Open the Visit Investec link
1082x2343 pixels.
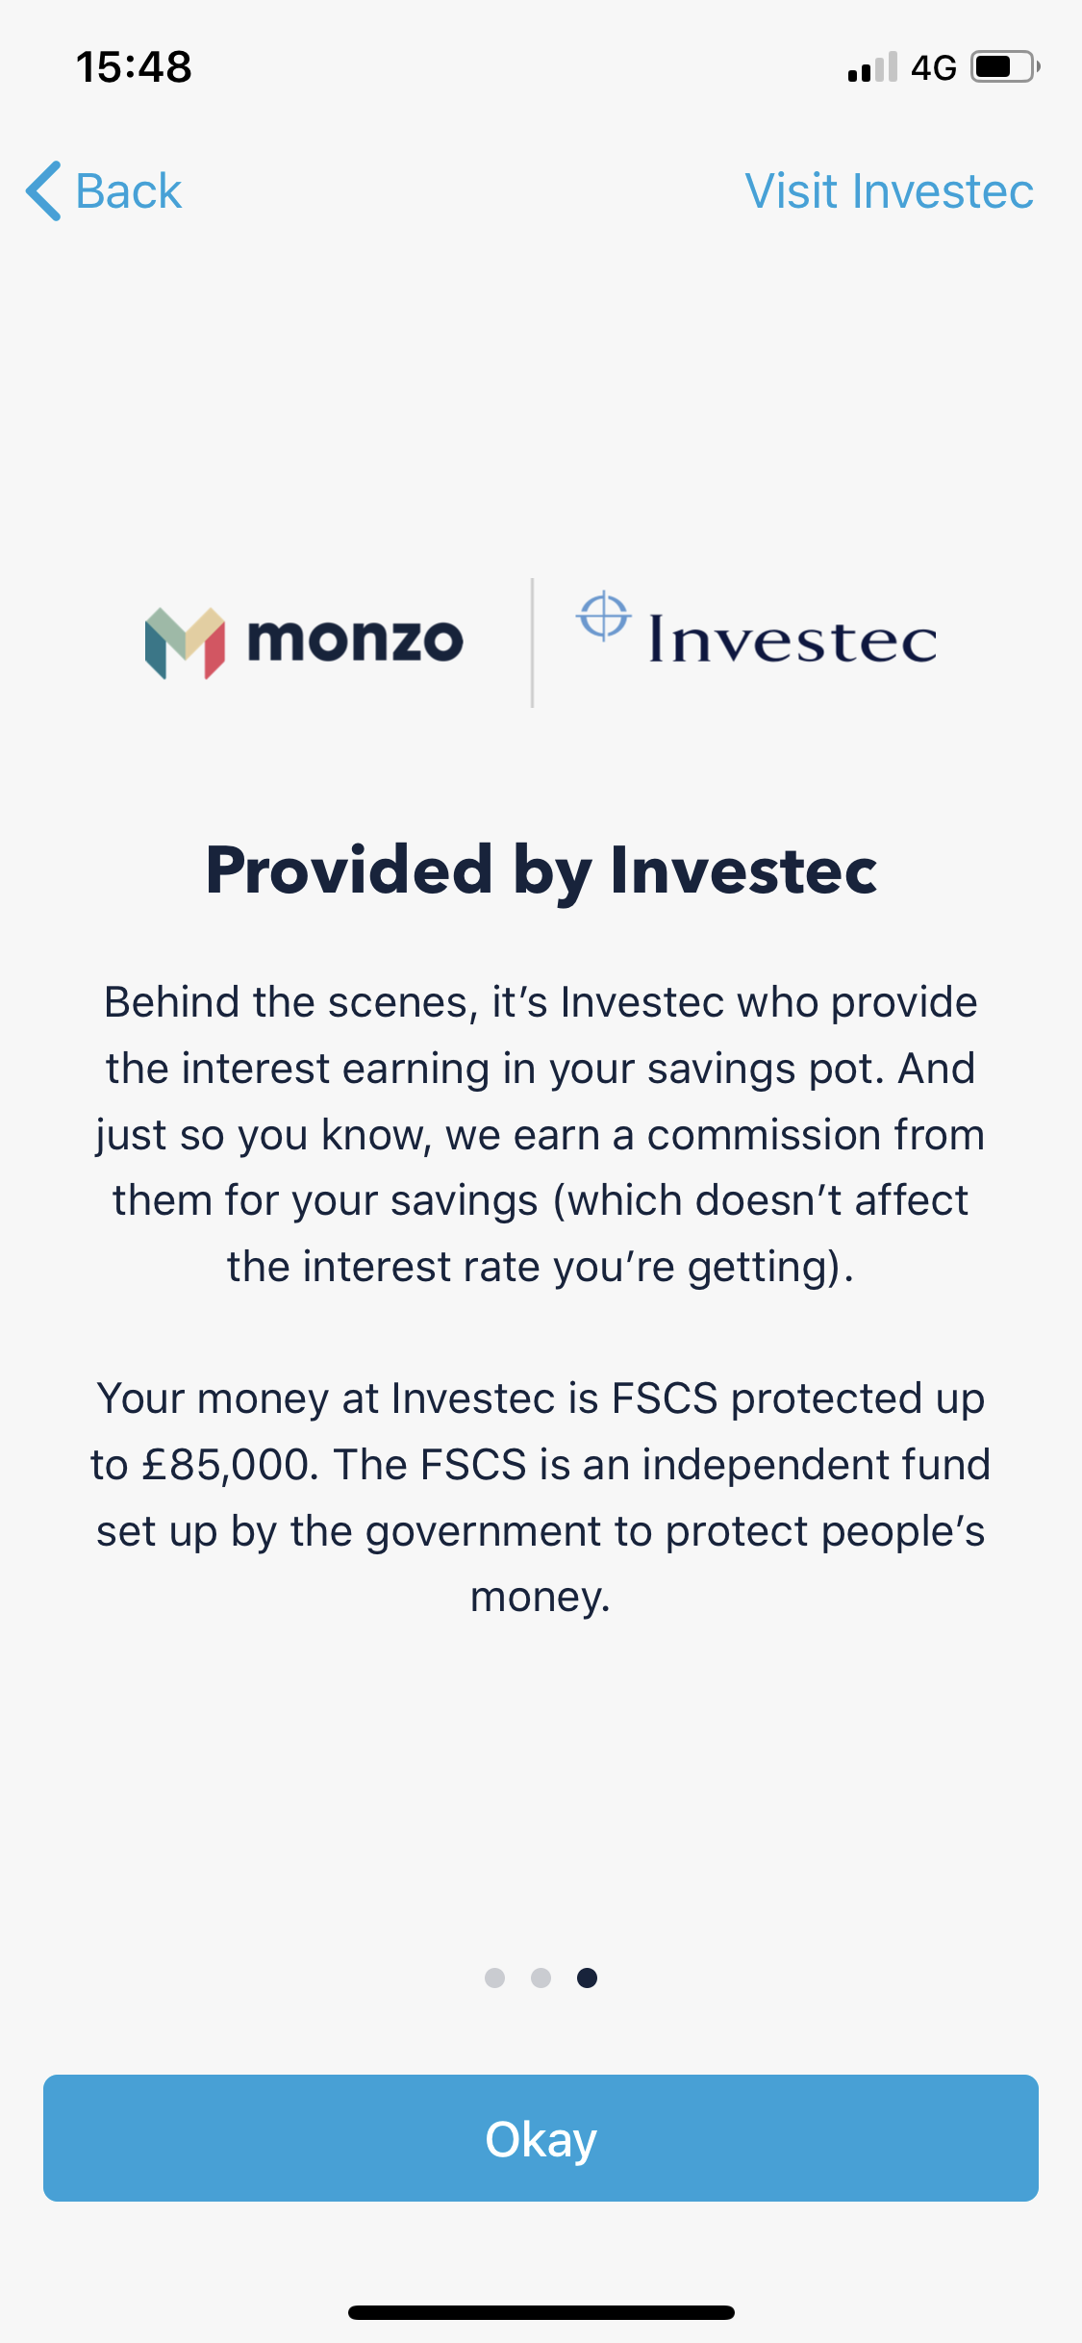click(890, 190)
